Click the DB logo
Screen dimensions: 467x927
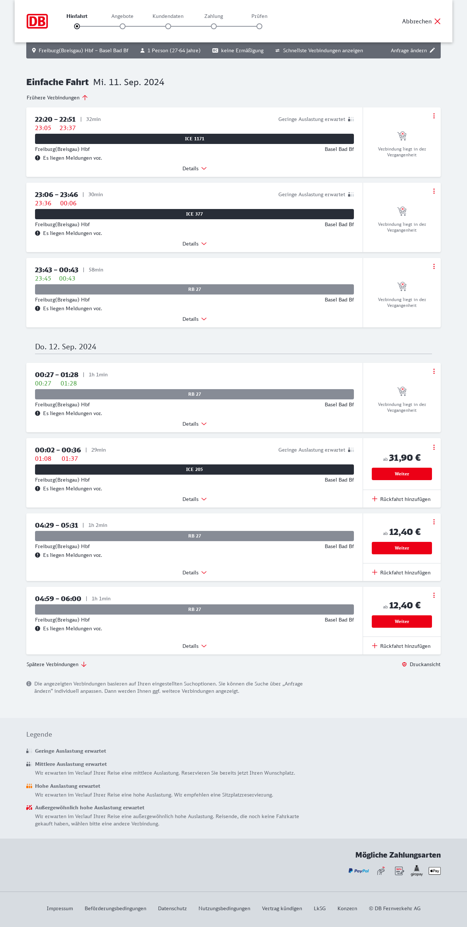click(x=37, y=21)
